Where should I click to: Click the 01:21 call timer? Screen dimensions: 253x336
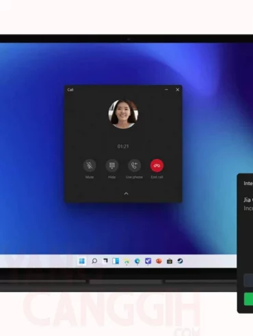(x=123, y=146)
